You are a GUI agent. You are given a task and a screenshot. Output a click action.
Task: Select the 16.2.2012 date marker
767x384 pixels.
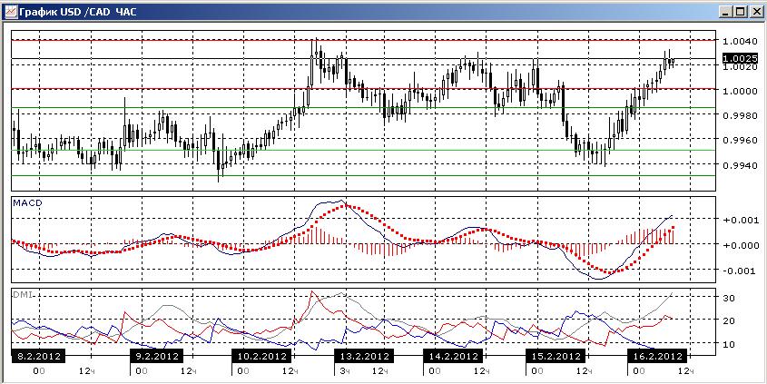(657, 356)
